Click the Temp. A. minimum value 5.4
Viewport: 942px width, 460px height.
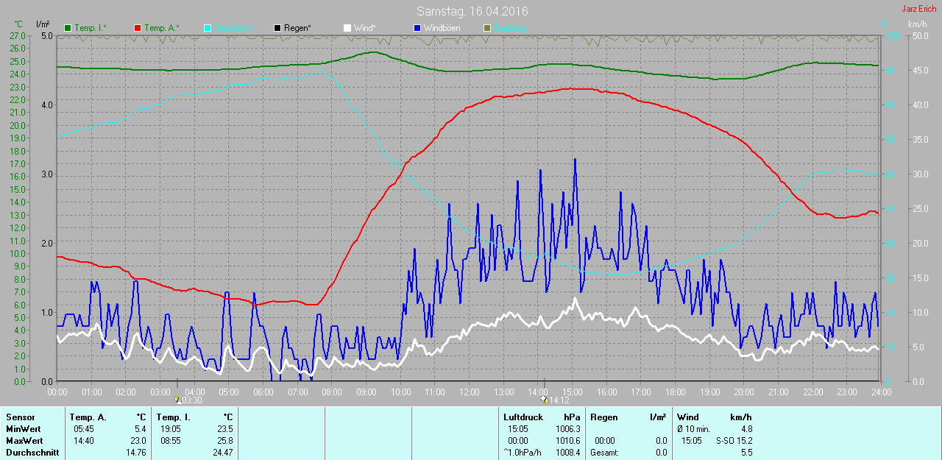point(140,428)
